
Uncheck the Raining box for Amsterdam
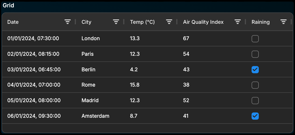point(255,116)
